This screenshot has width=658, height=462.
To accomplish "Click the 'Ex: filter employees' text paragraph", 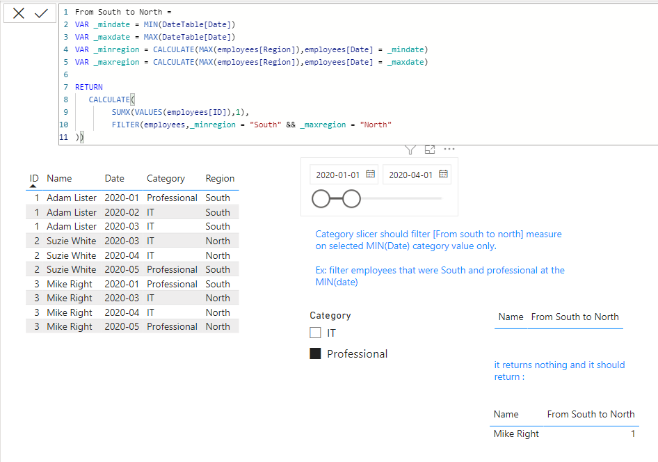I will (440, 276).
